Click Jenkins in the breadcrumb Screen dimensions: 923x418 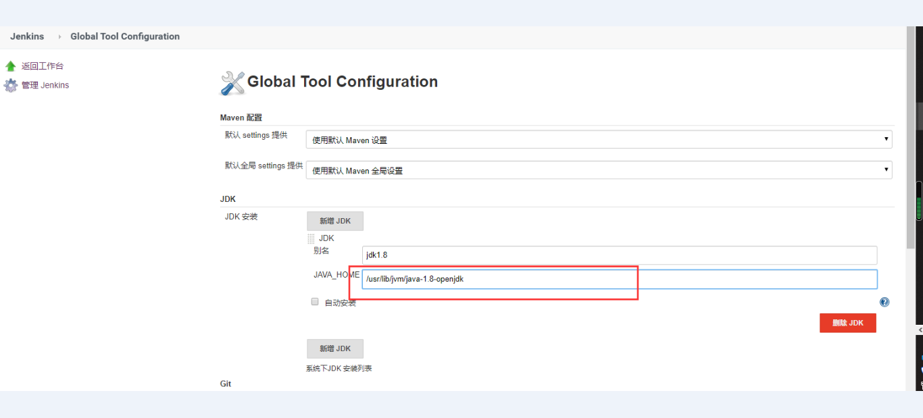click(x=27, y=36)
